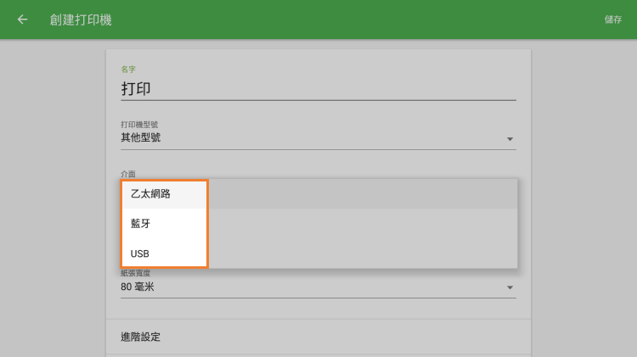Click the 80 毫米 selected value text
Screen dimensions: 637x357
click(138, 287)
